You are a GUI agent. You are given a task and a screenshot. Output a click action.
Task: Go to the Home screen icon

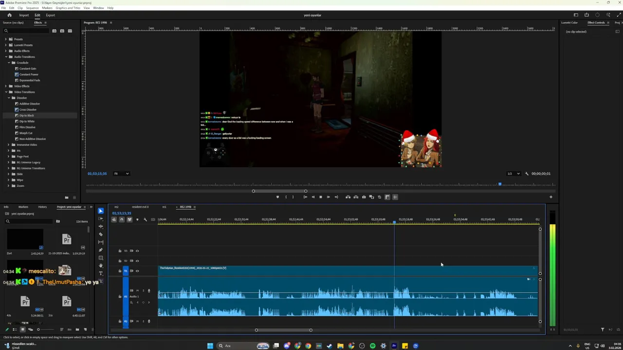pyautogui.click(x=9, y=15)
